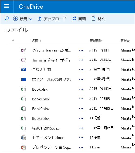
Task: Click the 同期 label
Action: click(82, 19)
